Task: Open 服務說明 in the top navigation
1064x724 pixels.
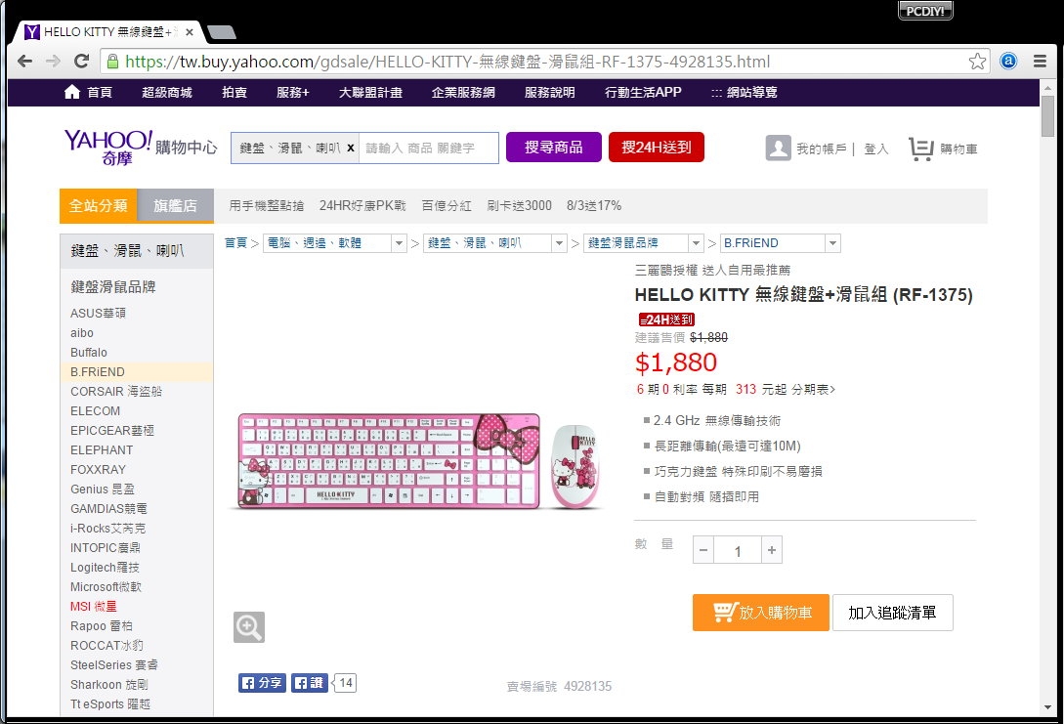Action: [550, 92]
